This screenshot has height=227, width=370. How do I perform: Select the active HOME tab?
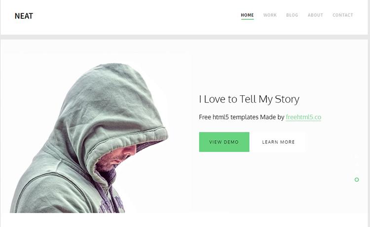pyautogui.click(x=247, y=15)
